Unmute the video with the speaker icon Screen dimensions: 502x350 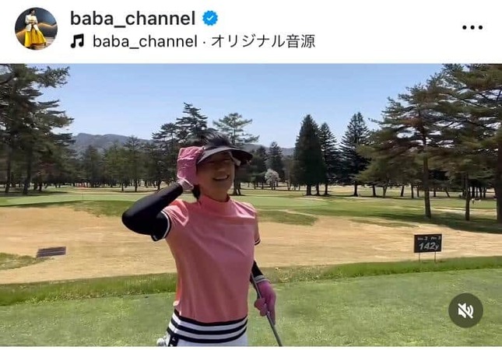(x=465, y=310)
